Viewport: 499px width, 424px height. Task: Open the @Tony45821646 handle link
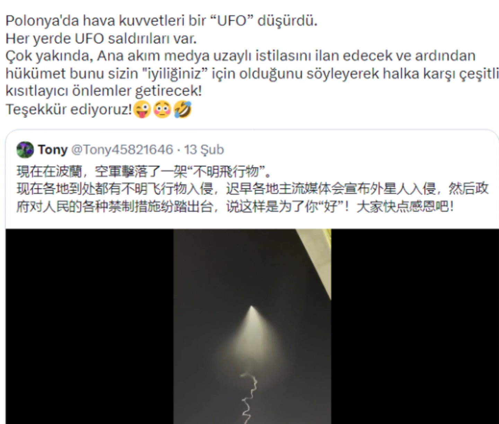click(122, 150)
